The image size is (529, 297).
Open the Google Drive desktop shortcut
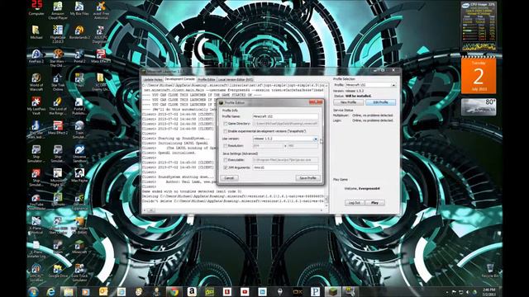point(58,271)
